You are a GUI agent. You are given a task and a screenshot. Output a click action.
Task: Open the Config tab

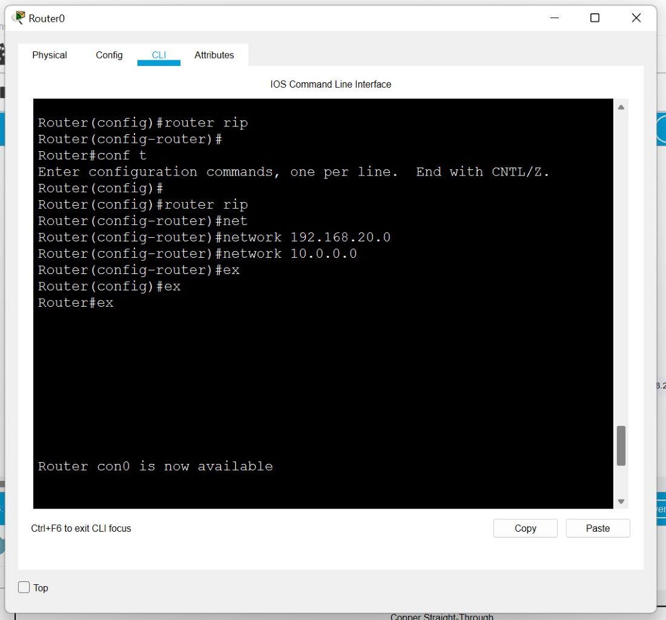(109, 55)
